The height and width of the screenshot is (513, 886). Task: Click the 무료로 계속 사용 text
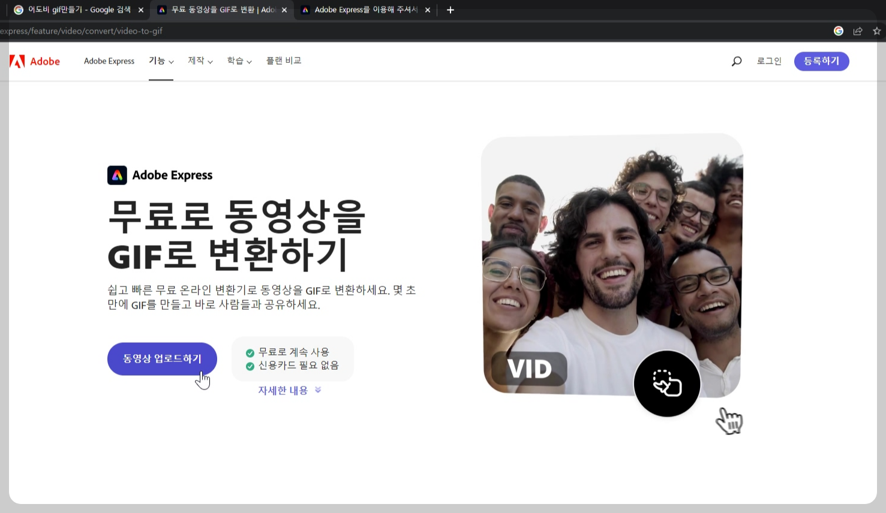[x=293, y=352]
